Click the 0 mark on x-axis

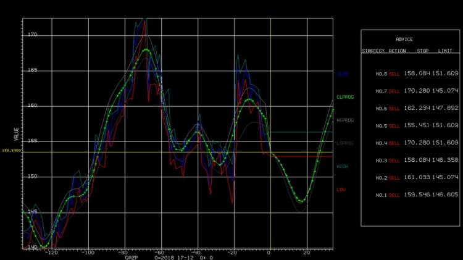269,253
